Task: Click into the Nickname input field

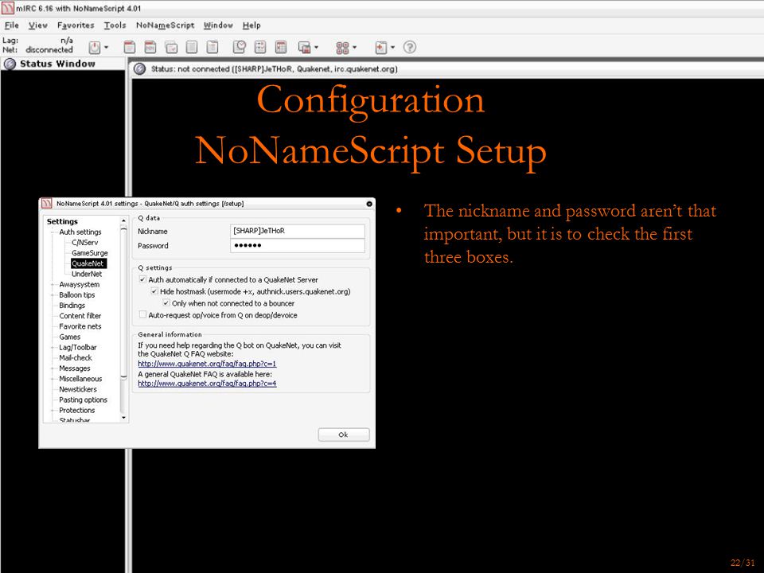Action: [297, 231]
